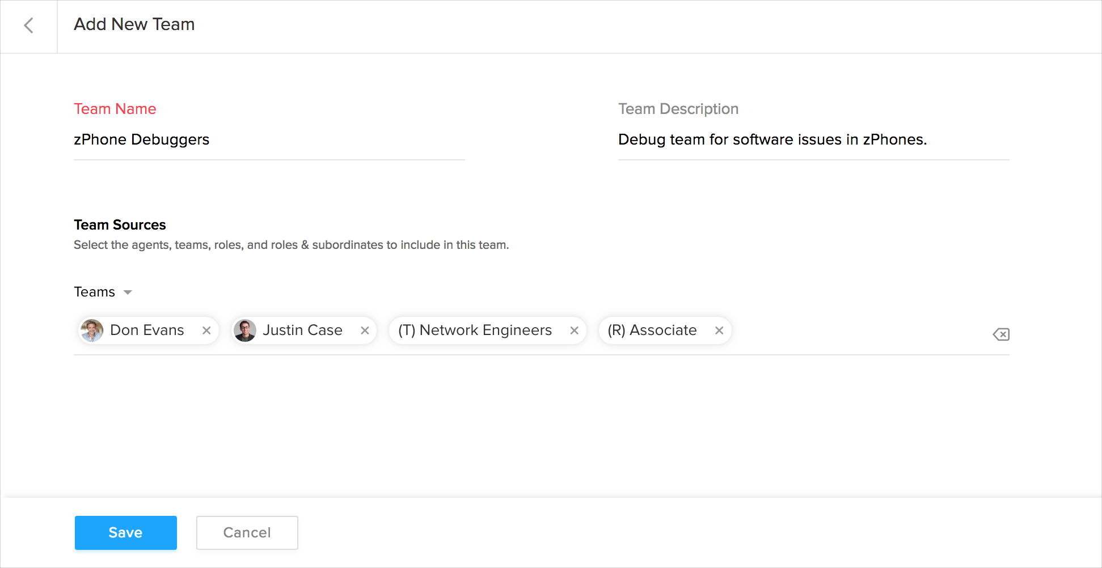This screenshot has height=568, width=1102.
Task: Remove Justin Case from team sources
Action: (365, 330)
